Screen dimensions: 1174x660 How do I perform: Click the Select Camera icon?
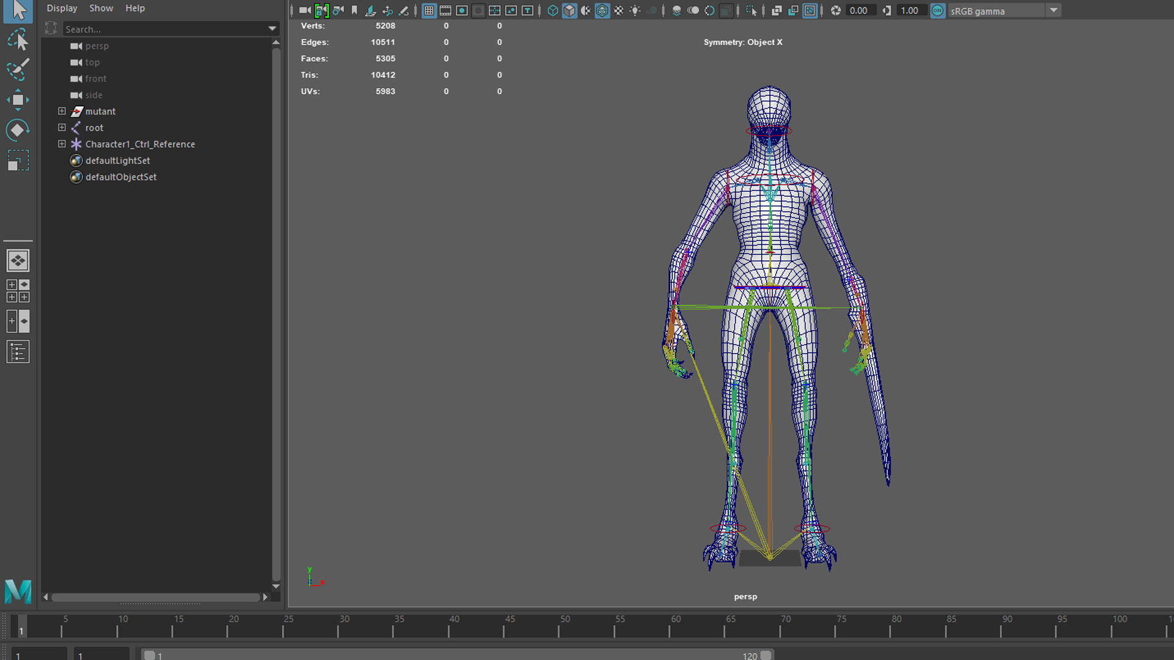[x=305, y=10]
